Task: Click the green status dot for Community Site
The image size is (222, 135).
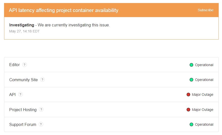Action: pos(191,80)
